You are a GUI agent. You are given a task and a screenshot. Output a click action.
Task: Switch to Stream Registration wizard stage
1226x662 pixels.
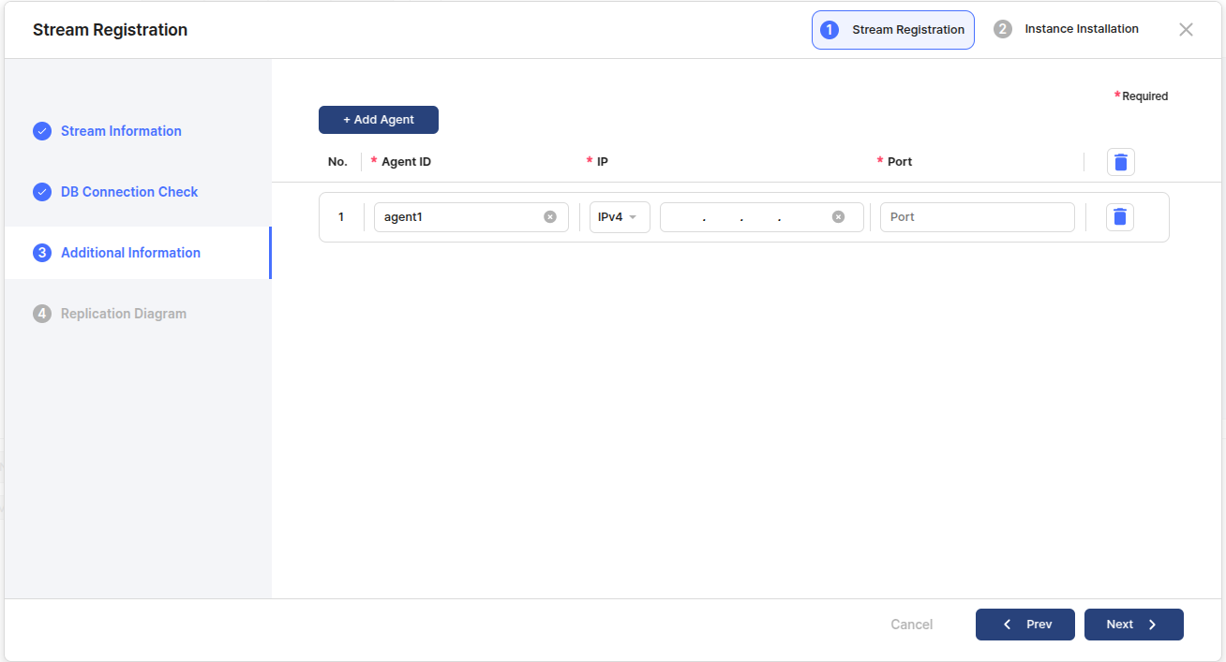click(892, 30)
